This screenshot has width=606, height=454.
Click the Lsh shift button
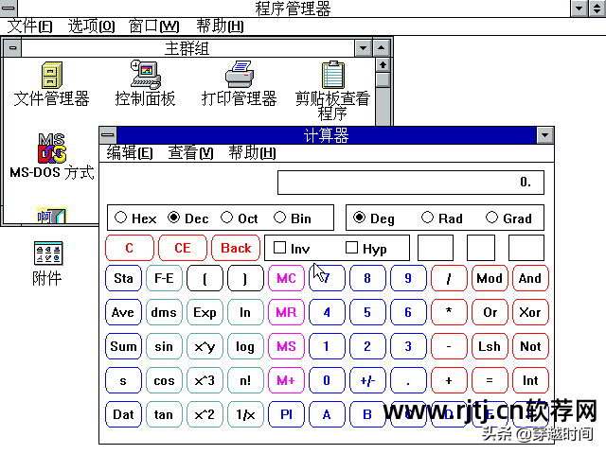point(490,346)
